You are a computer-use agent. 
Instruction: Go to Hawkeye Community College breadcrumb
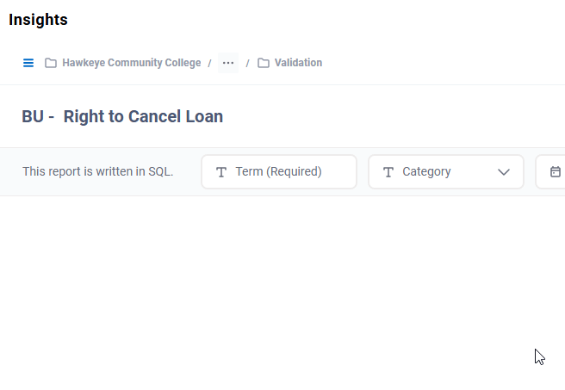(x=131, y=63)
